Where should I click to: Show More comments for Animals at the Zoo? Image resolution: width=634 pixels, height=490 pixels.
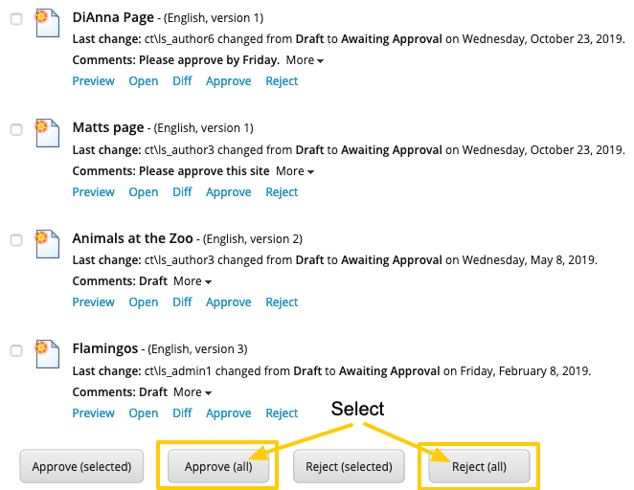(192, 281)
